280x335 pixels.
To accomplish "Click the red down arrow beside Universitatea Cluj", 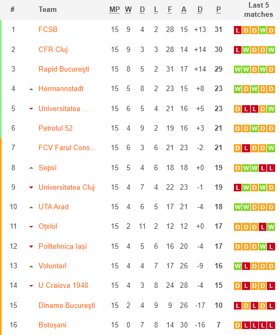I will [31, 188].
